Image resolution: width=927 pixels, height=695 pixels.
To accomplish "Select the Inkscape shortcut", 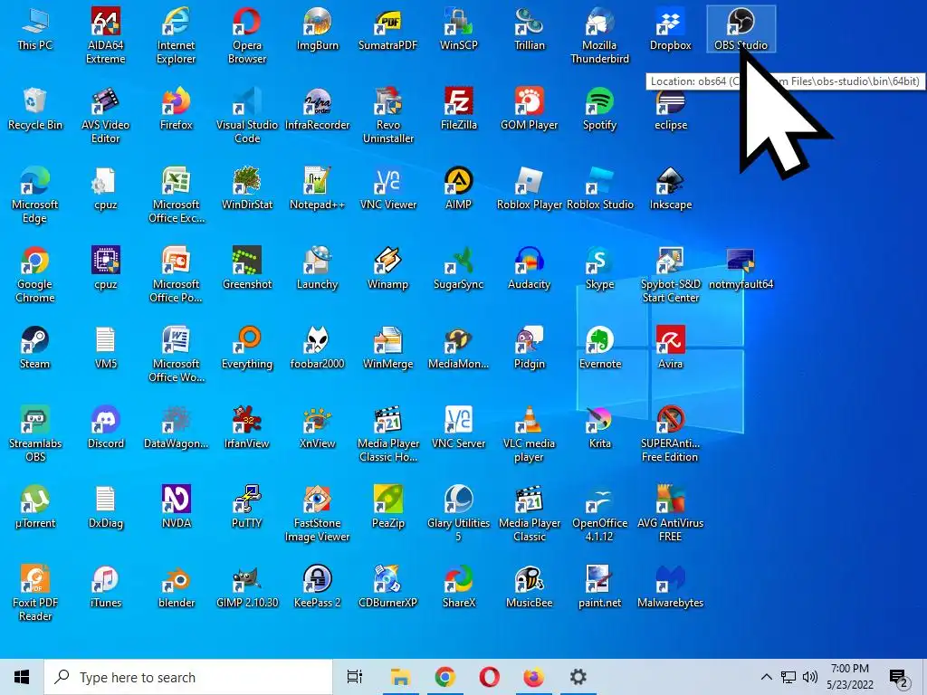I will [671, 188].
